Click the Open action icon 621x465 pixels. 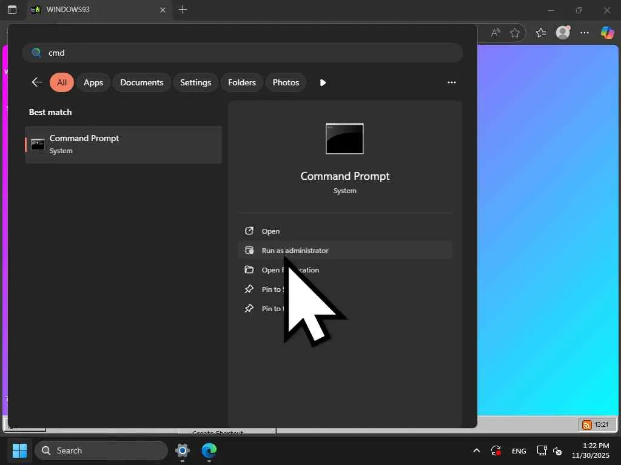pyautogui.click(x=249, y=231)
